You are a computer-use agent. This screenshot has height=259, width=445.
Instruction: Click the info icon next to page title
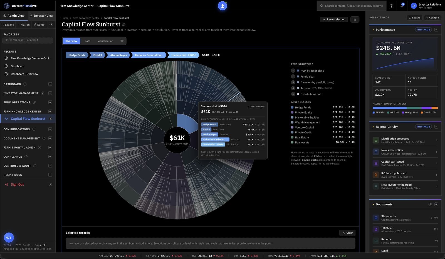click(124, 25)
